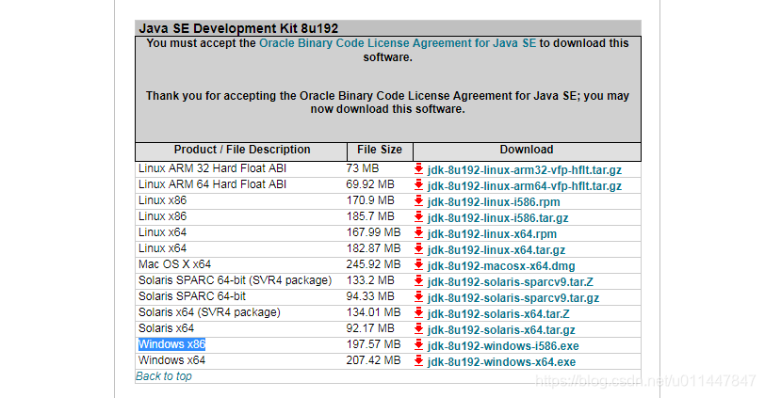Click the 185.7 MB file size cell
The width and height of the screenshot is (765, 398).
pos(370,216)
